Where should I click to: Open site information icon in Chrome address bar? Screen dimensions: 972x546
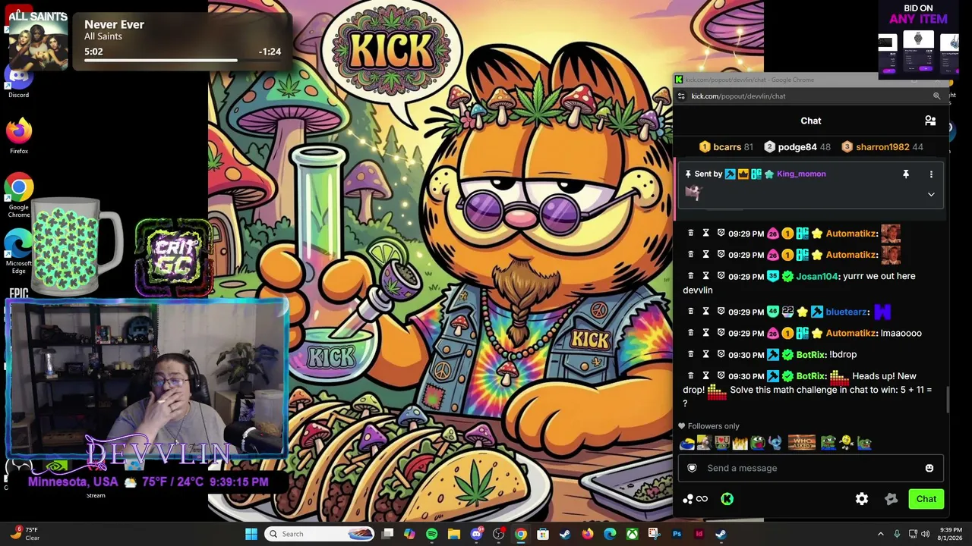tap(681, 96)
